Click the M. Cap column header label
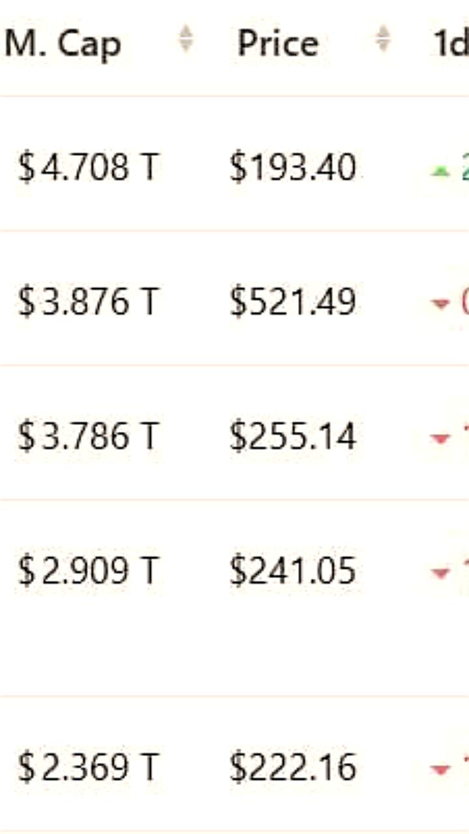469x834 pixels. click(x=63, y=44)
